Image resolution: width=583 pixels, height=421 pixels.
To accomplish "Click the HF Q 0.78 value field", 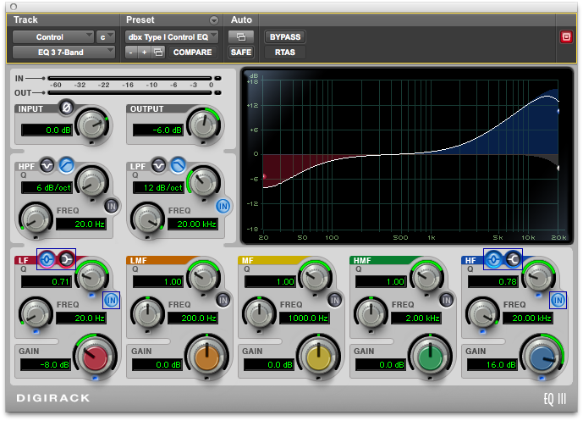I will 493,282.
